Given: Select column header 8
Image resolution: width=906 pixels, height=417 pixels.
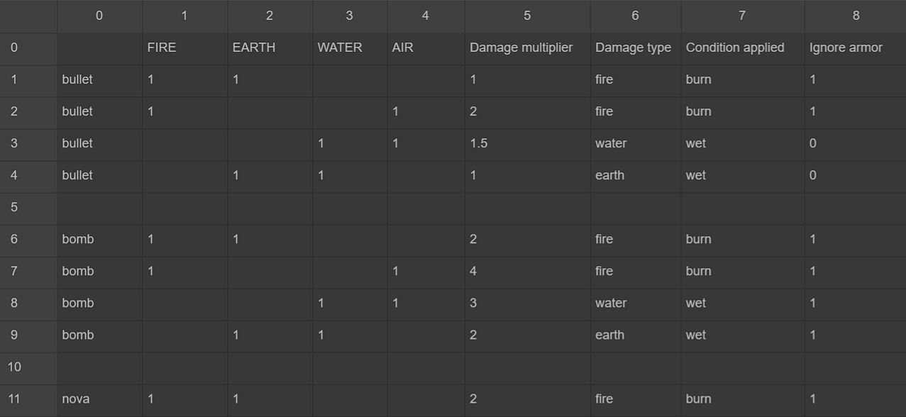Looking at the screenshot, I should pyautogui.click(x=855, y=16).
